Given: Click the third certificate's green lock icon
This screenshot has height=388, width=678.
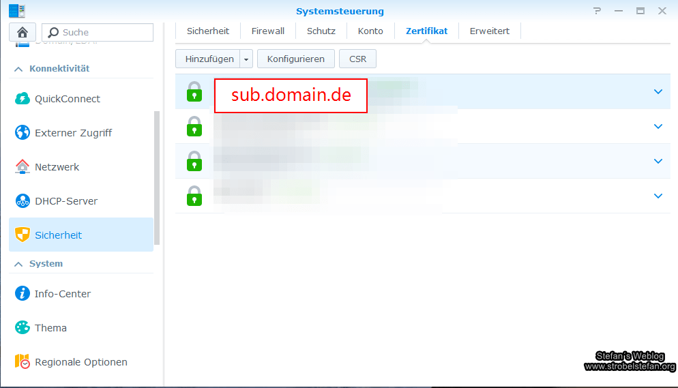Looking at the screenshot, I should coord(194,161).
